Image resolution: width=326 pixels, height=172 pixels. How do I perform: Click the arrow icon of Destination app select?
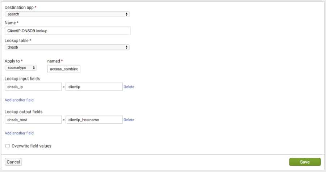click(126, 14)
